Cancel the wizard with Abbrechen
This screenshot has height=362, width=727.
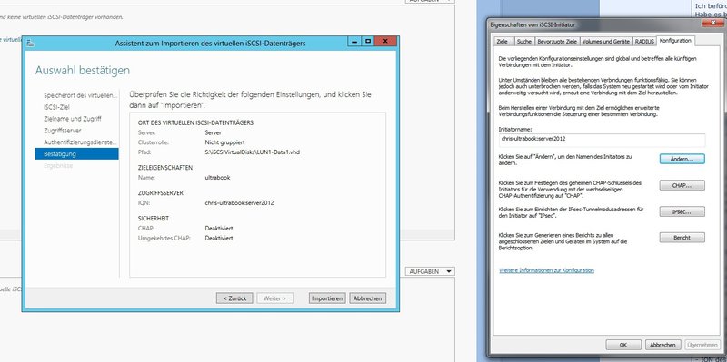(368, 298)
